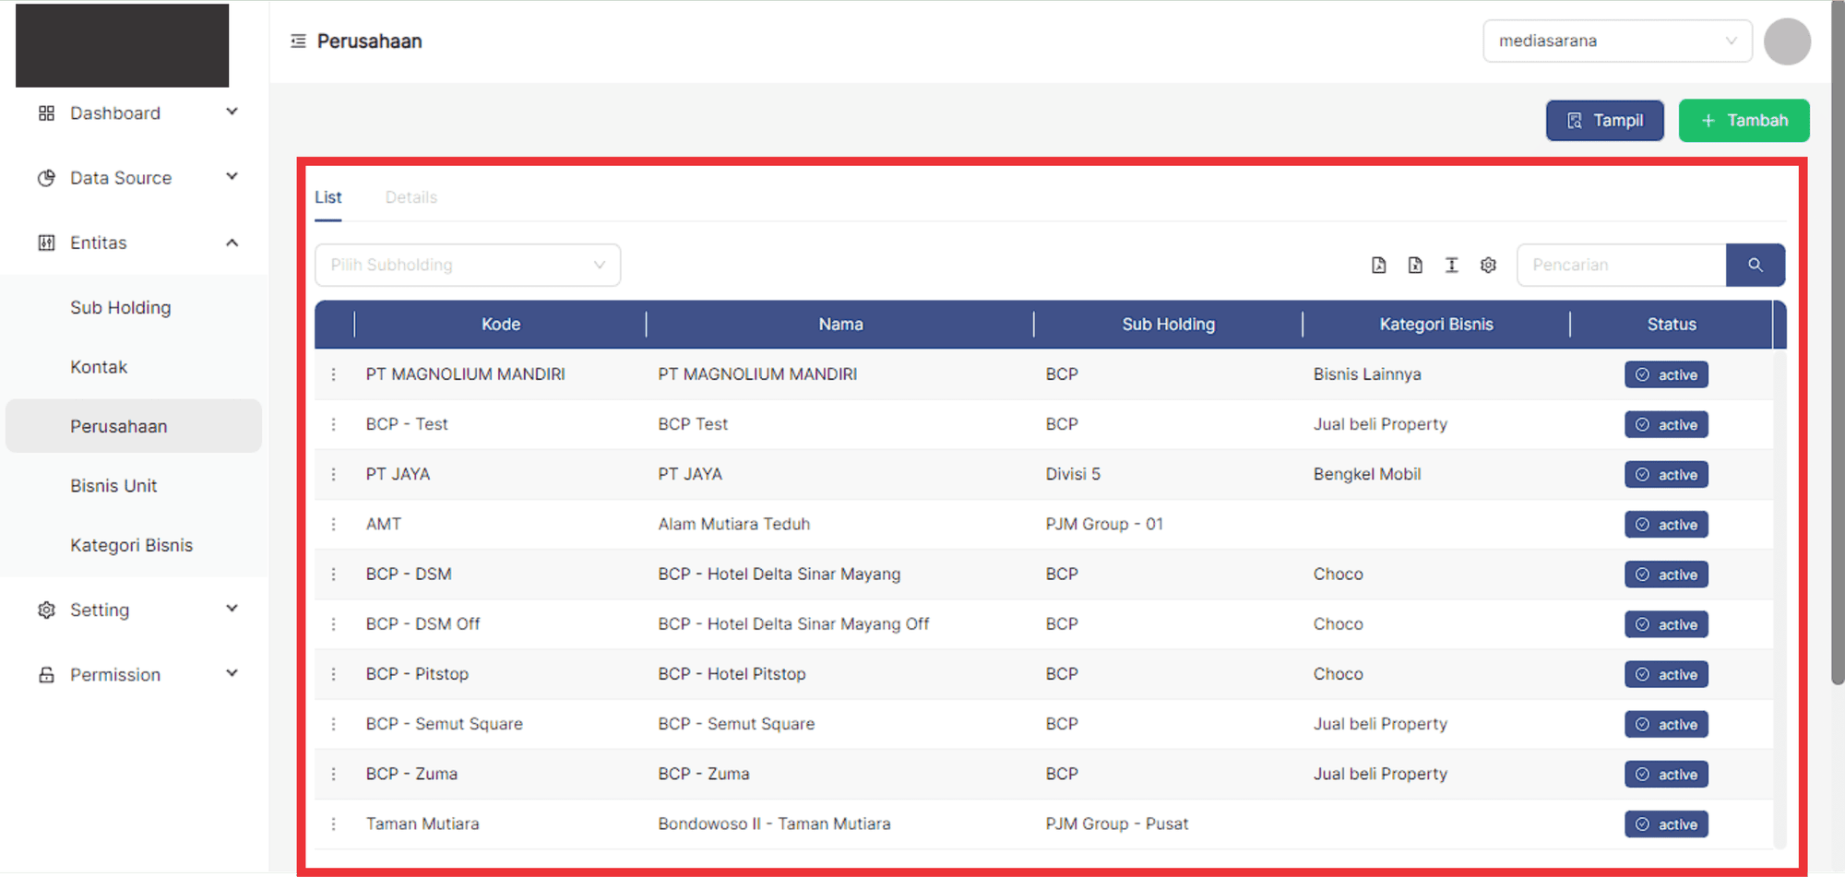Change table row height density
This screenshot has height=877, width=1845.
click(x=1451, y=266)
